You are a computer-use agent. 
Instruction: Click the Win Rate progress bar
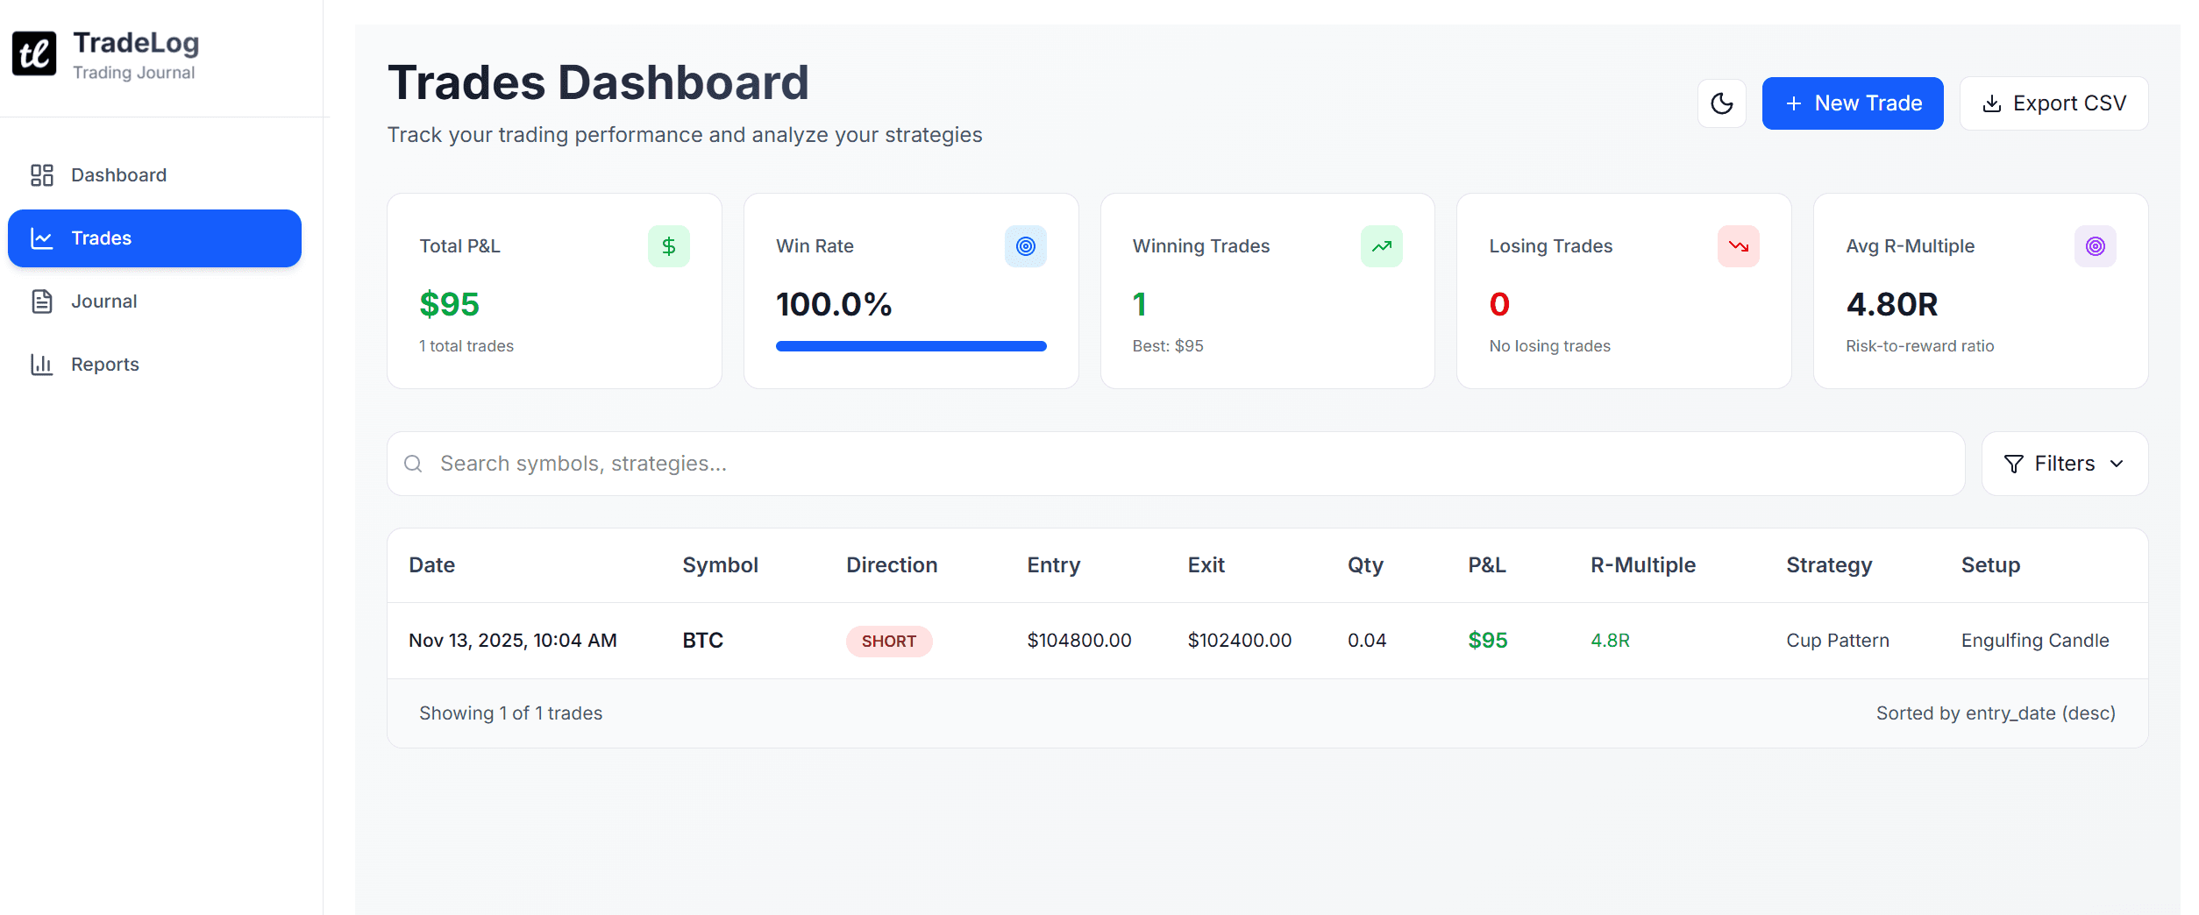point(910,345)
